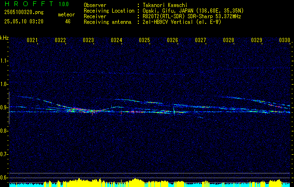The height and width of the screenshot is (187, 294).
Task: Click the 1.0 kHz axis label
Action: (x=4, y=84)
